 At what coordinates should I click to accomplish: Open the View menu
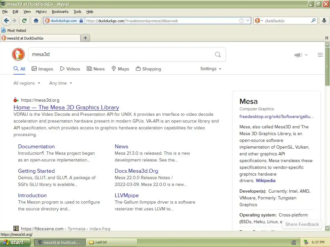pos(27,12)
